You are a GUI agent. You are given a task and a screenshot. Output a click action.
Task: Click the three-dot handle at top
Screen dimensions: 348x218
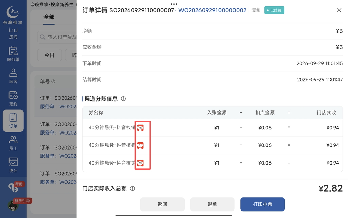pos(174,4)
